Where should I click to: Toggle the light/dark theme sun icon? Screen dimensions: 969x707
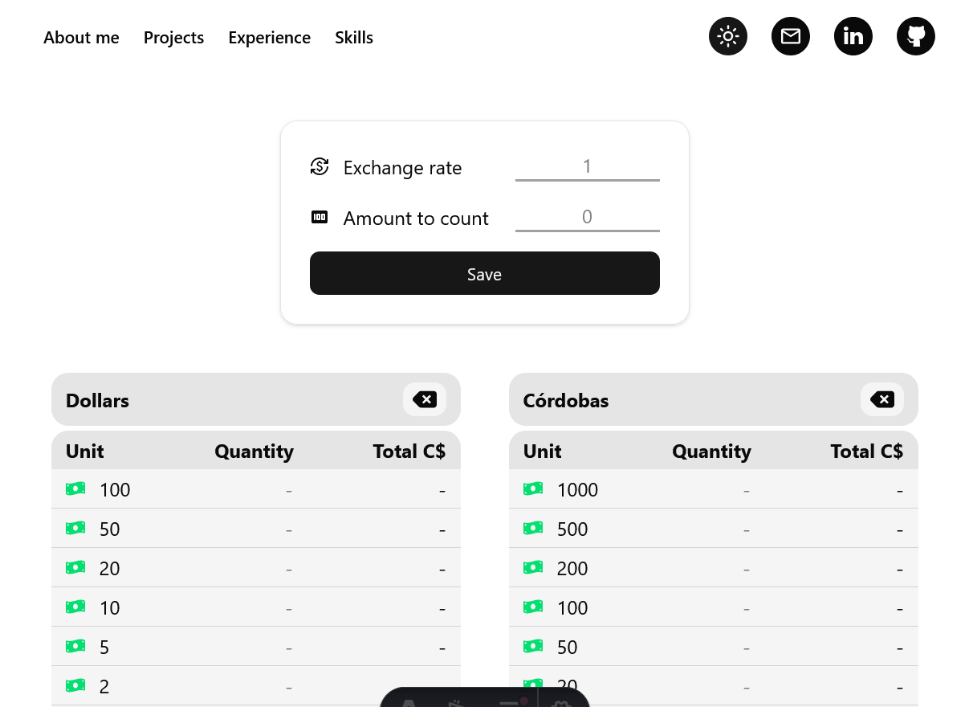tap(727, 37)
